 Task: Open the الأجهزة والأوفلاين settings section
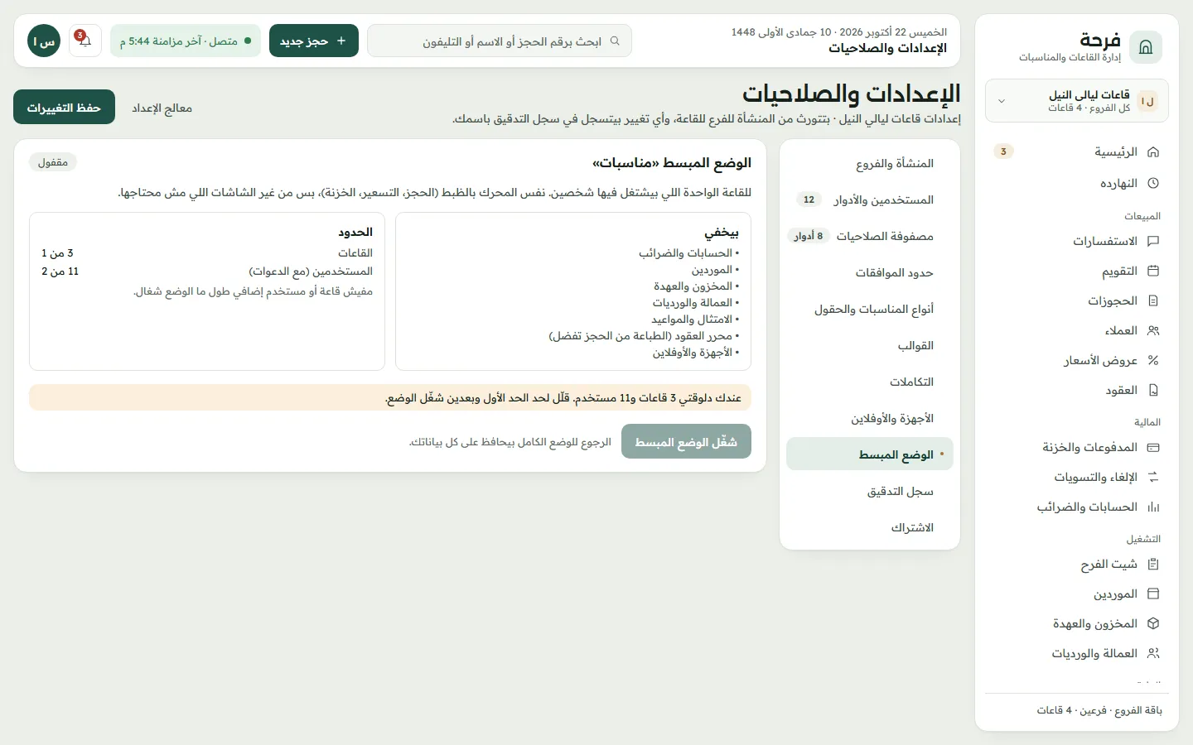click(x=870, y=418)
